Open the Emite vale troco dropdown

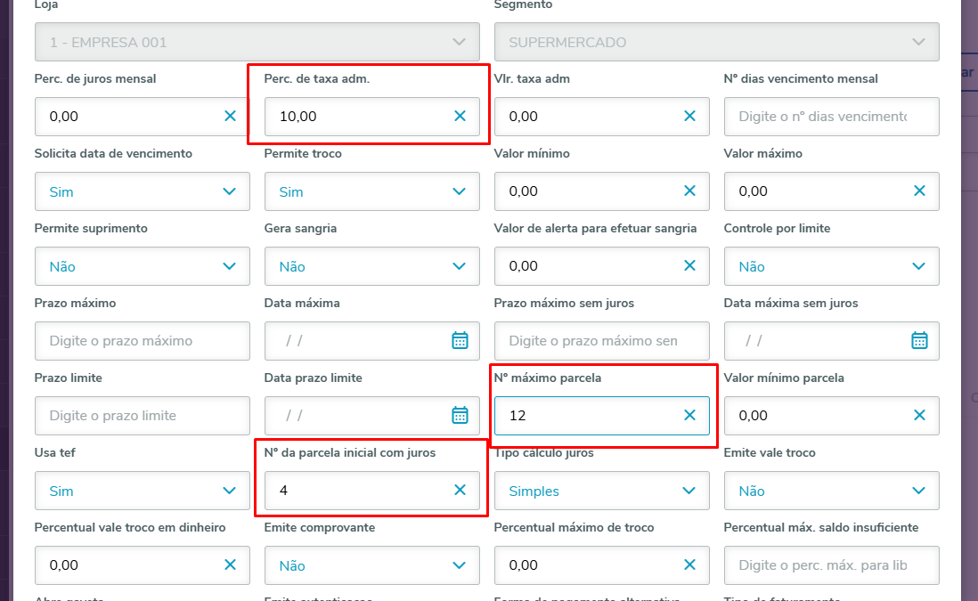point(919,491)
